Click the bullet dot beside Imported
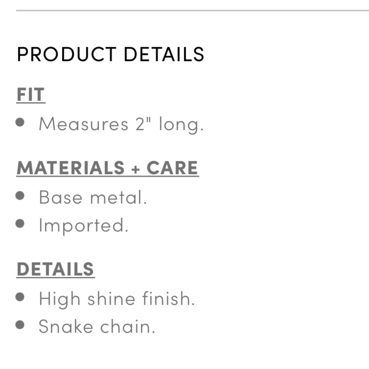This screenshot has width=369, height=369. (x=20, y=224)
